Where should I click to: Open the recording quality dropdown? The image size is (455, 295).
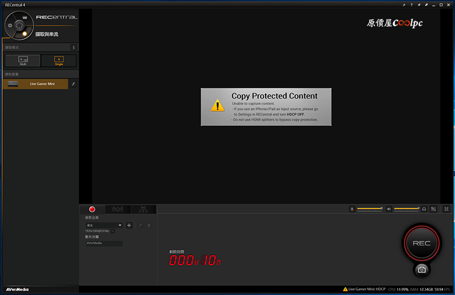(x=104, y=225)
